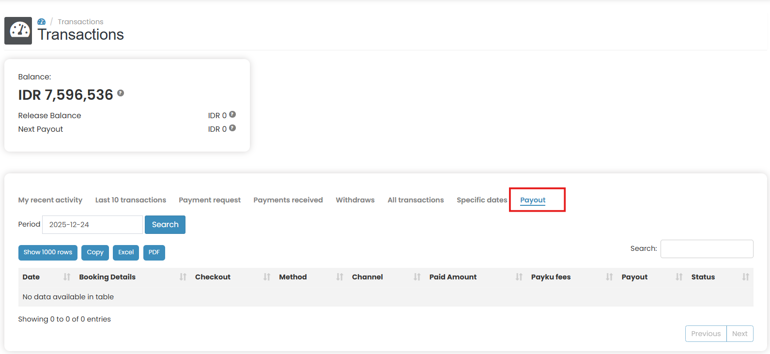Open the My recent activity tab
Image resolution: width=770 pixels, height=354 pixels.
tap(50, 200)
